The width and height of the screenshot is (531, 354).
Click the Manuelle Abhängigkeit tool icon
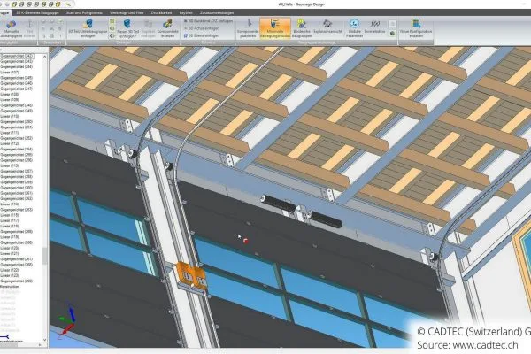(12, 25)
